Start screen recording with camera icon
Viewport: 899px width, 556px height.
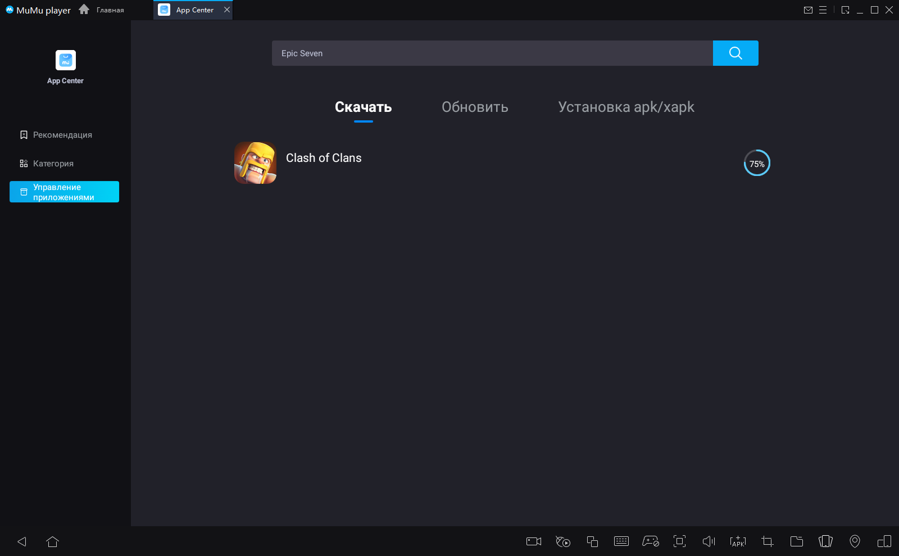534,541
